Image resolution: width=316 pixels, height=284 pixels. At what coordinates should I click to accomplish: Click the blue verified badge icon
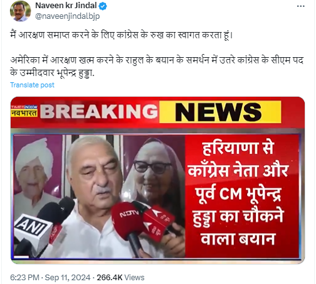pyautogui.click(x=103, y=6)
